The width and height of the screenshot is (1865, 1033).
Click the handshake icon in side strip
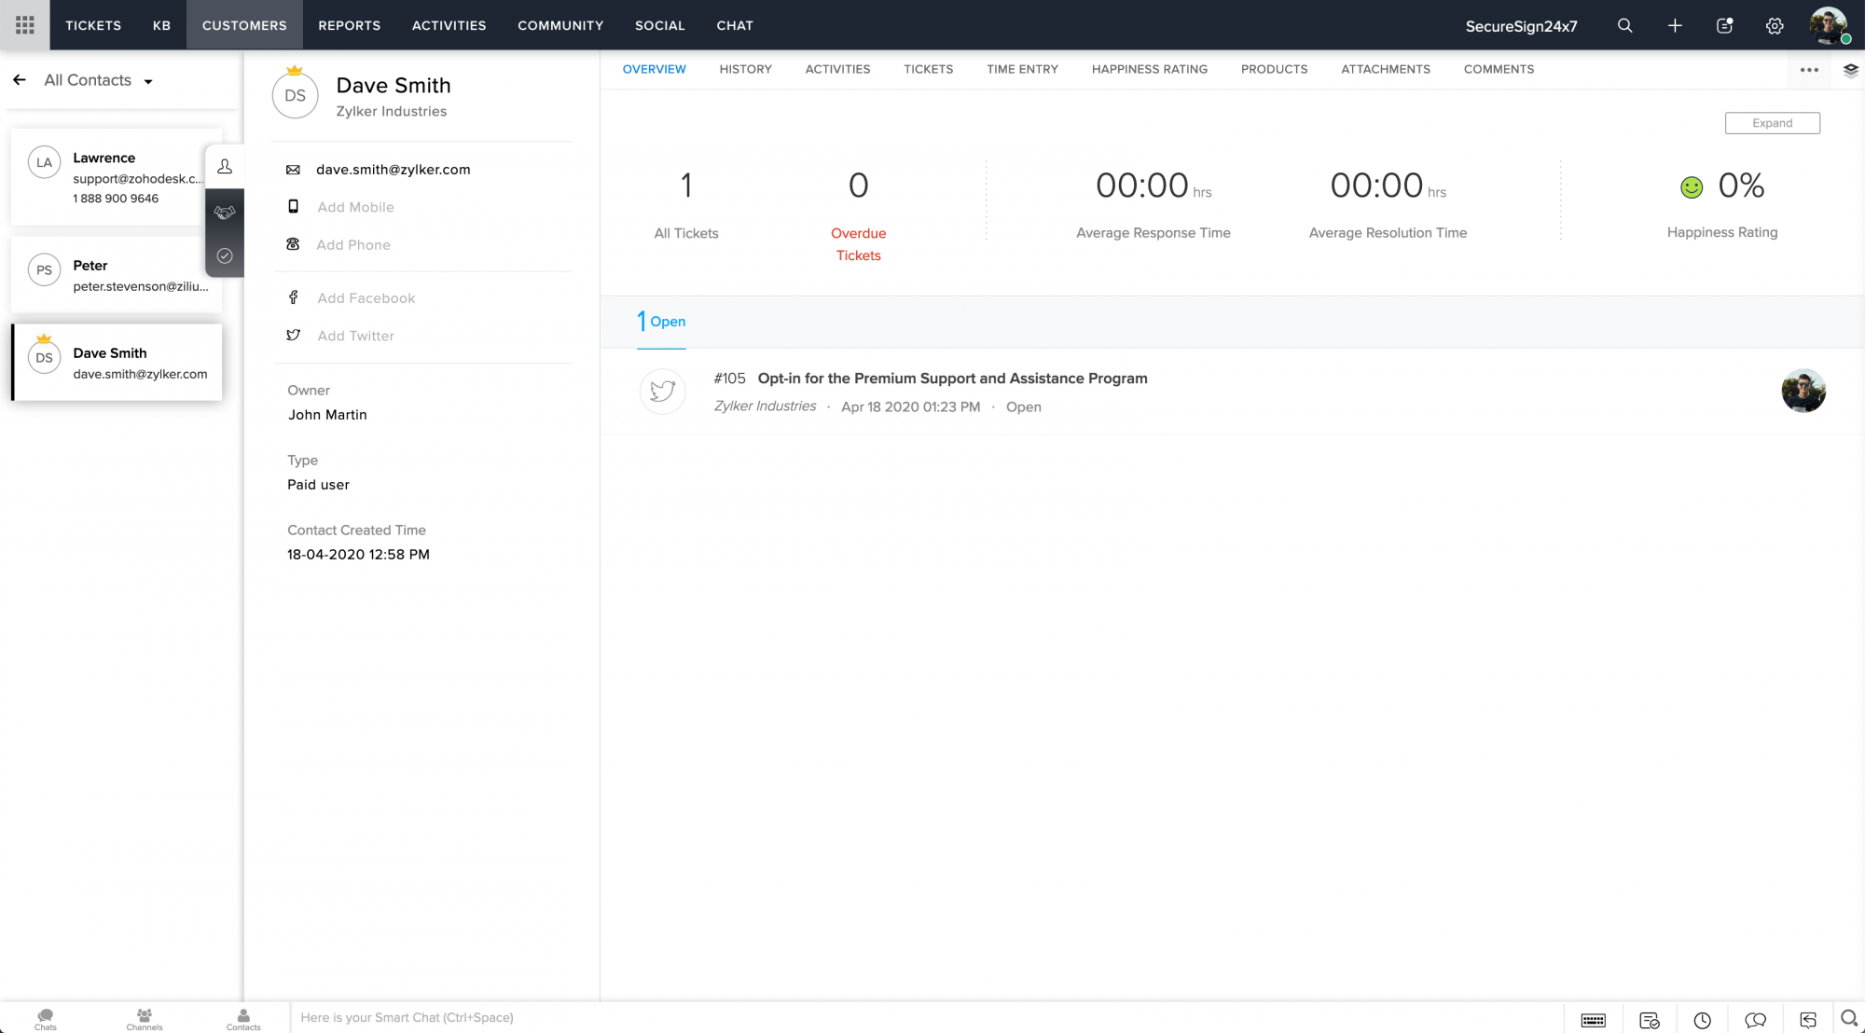225,212
